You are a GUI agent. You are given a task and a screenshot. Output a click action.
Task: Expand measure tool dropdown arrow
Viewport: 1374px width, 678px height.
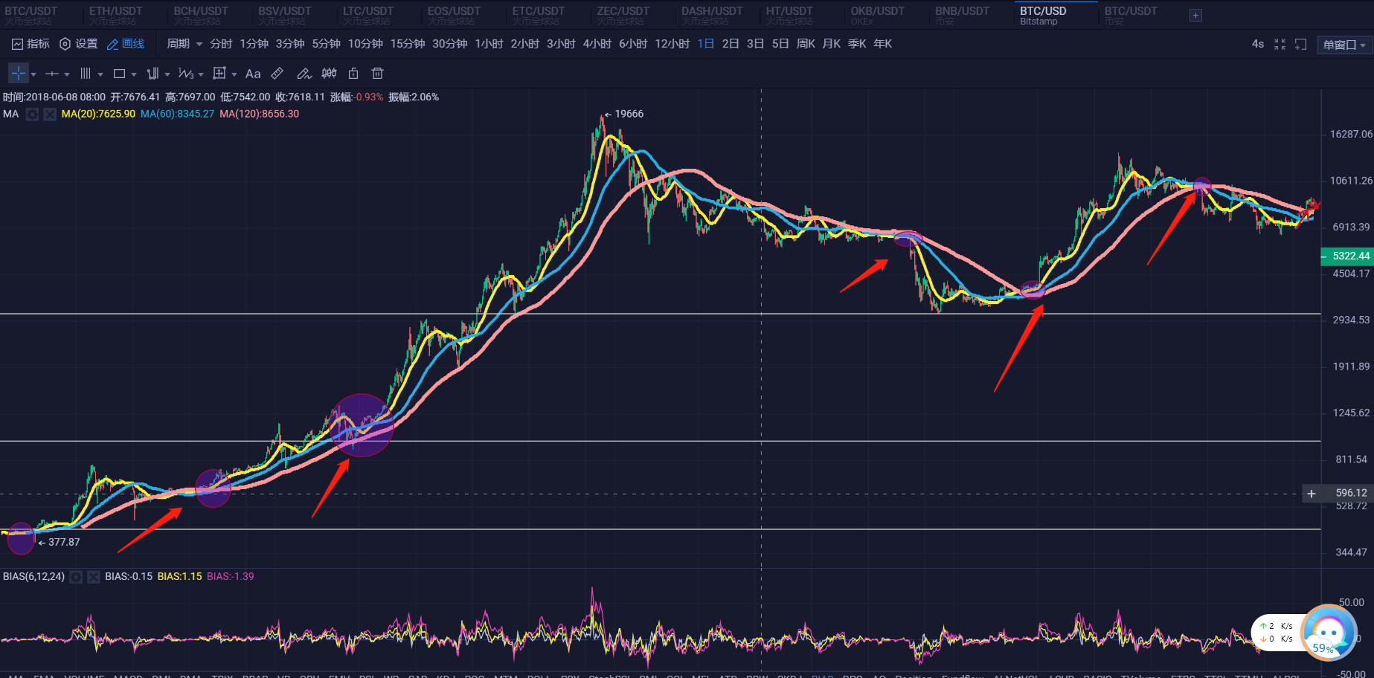point(234,74)
